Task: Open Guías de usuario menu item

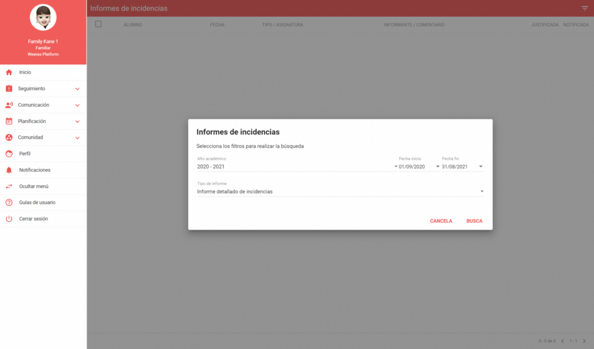Action: click(37, 203)
